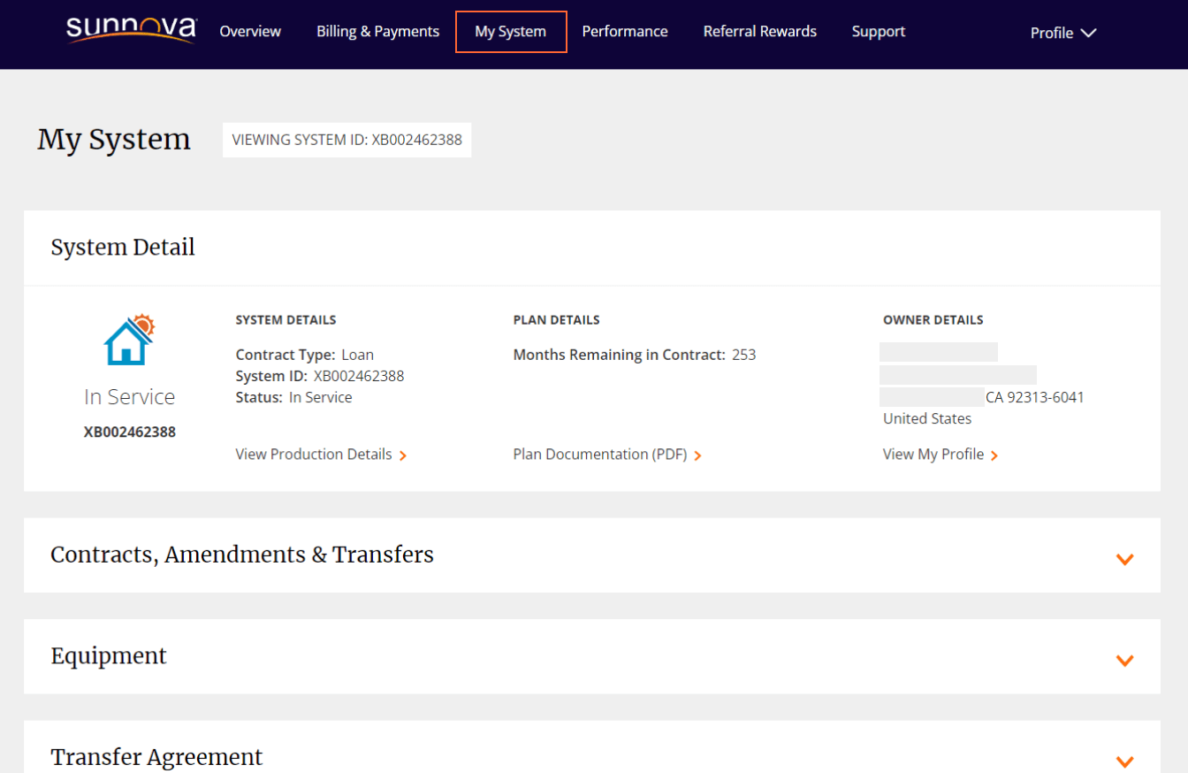
Task: Click the System Detail heading
Action: 123,248
